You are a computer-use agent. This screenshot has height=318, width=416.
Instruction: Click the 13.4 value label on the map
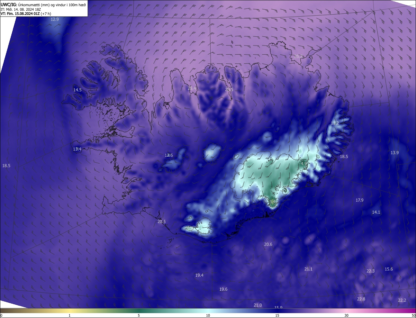(x=77, y=149)
